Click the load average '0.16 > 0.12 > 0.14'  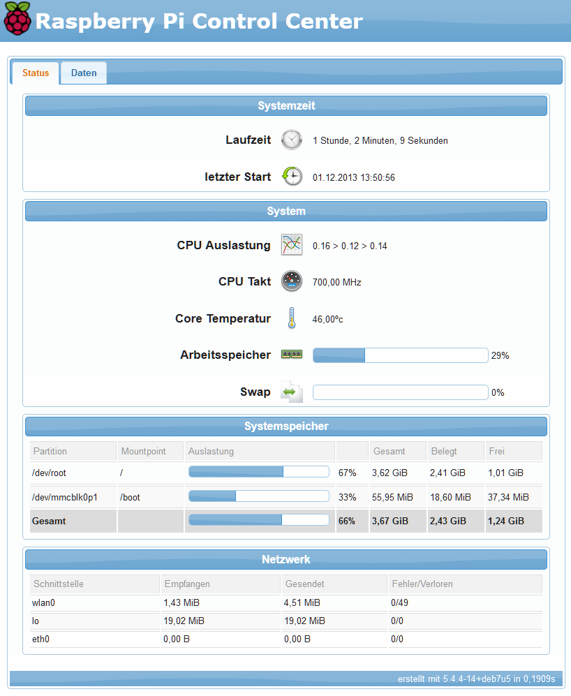pyautogui.click(x=350, y=246)
